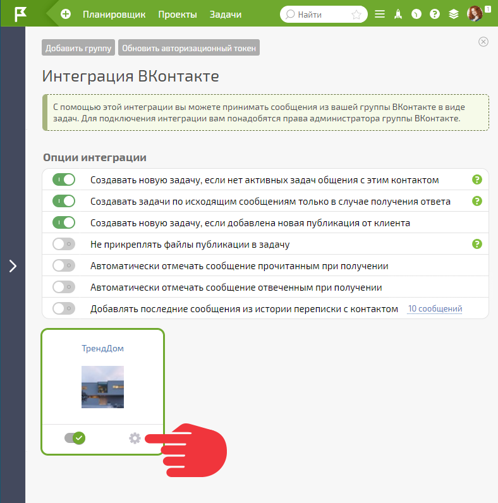Open the user avatar profile
498x503 pixels.
(475, 14)
